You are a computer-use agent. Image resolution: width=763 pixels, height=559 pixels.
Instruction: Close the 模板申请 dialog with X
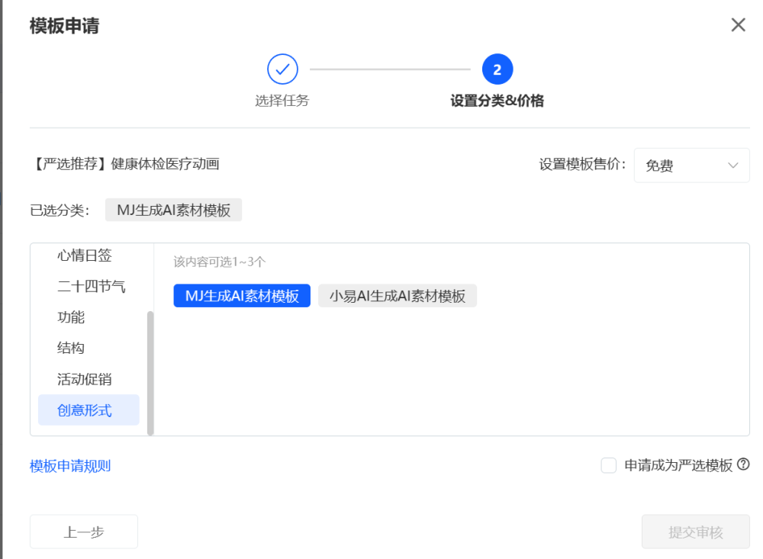pyautogui.click(x=738, y=25)
